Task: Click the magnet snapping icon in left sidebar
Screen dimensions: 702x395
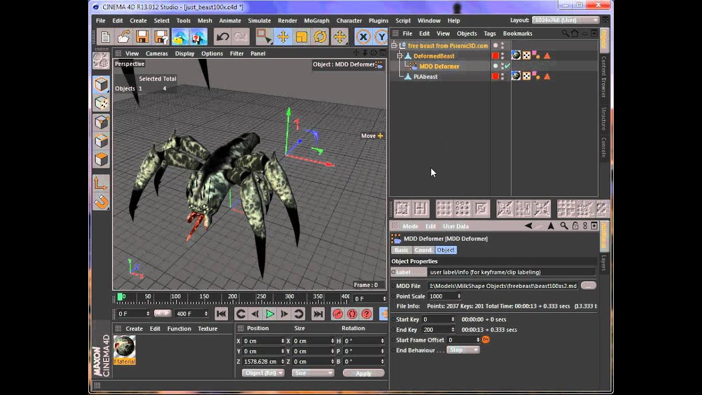Action: (x=101, y=202)
